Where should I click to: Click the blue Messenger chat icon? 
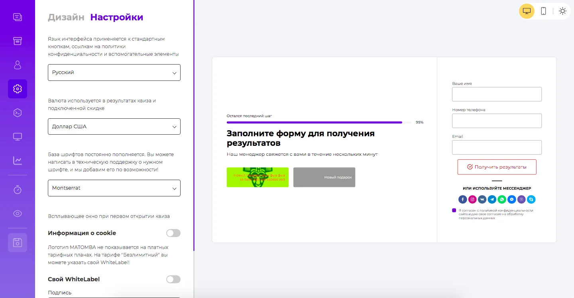coord(511,200)
